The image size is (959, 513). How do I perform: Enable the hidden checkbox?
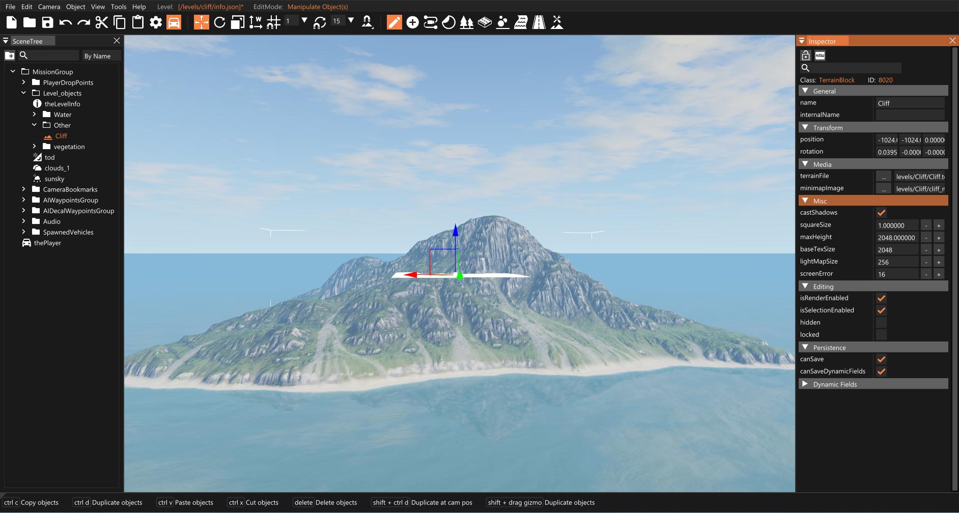coord(882,323)
